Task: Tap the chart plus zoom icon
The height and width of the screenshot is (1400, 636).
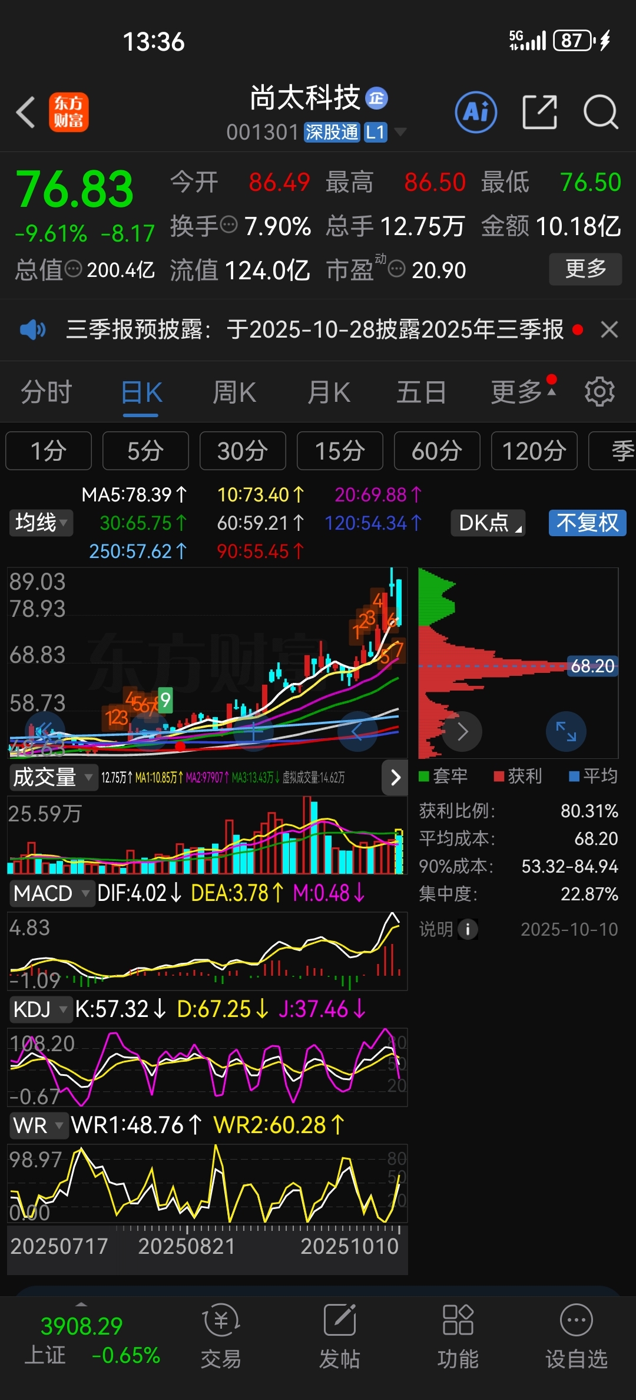Action: 253,731
